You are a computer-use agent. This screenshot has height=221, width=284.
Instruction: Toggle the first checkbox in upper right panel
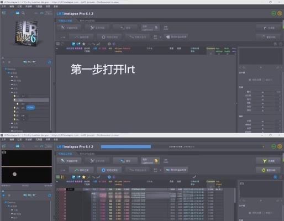[250, 80]
